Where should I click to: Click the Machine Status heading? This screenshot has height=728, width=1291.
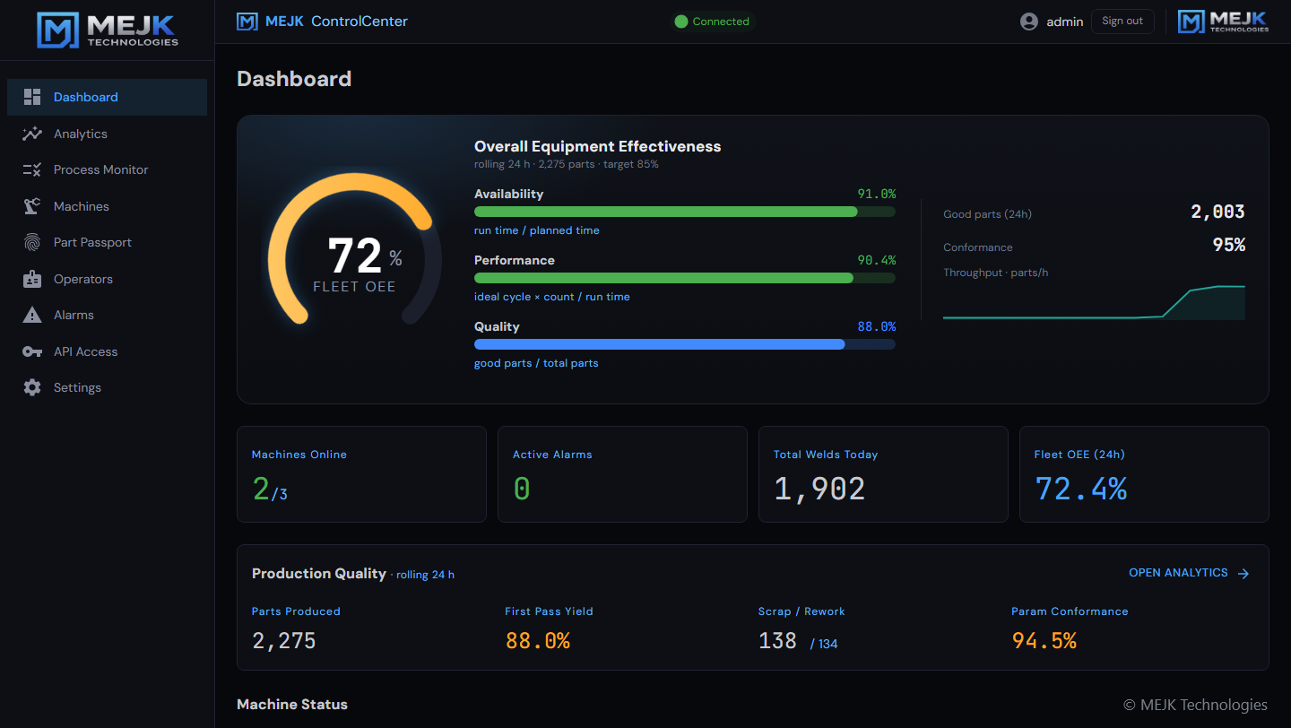pos(292,704)
